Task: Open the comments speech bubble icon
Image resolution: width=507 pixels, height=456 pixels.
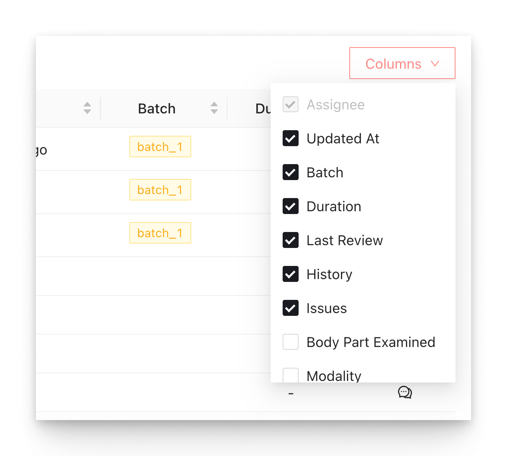Action: click(x=405, y=393)
